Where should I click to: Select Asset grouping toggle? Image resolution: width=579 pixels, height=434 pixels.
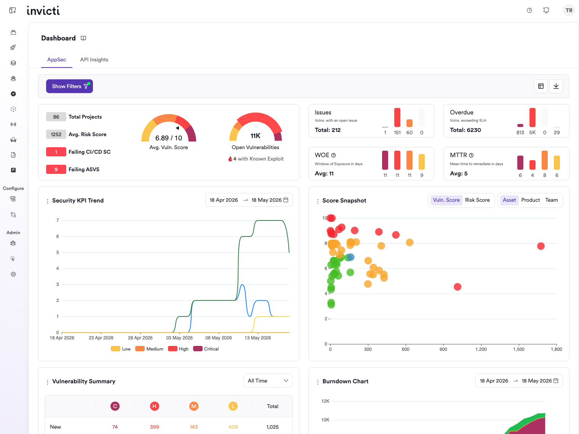click(509, 200)
